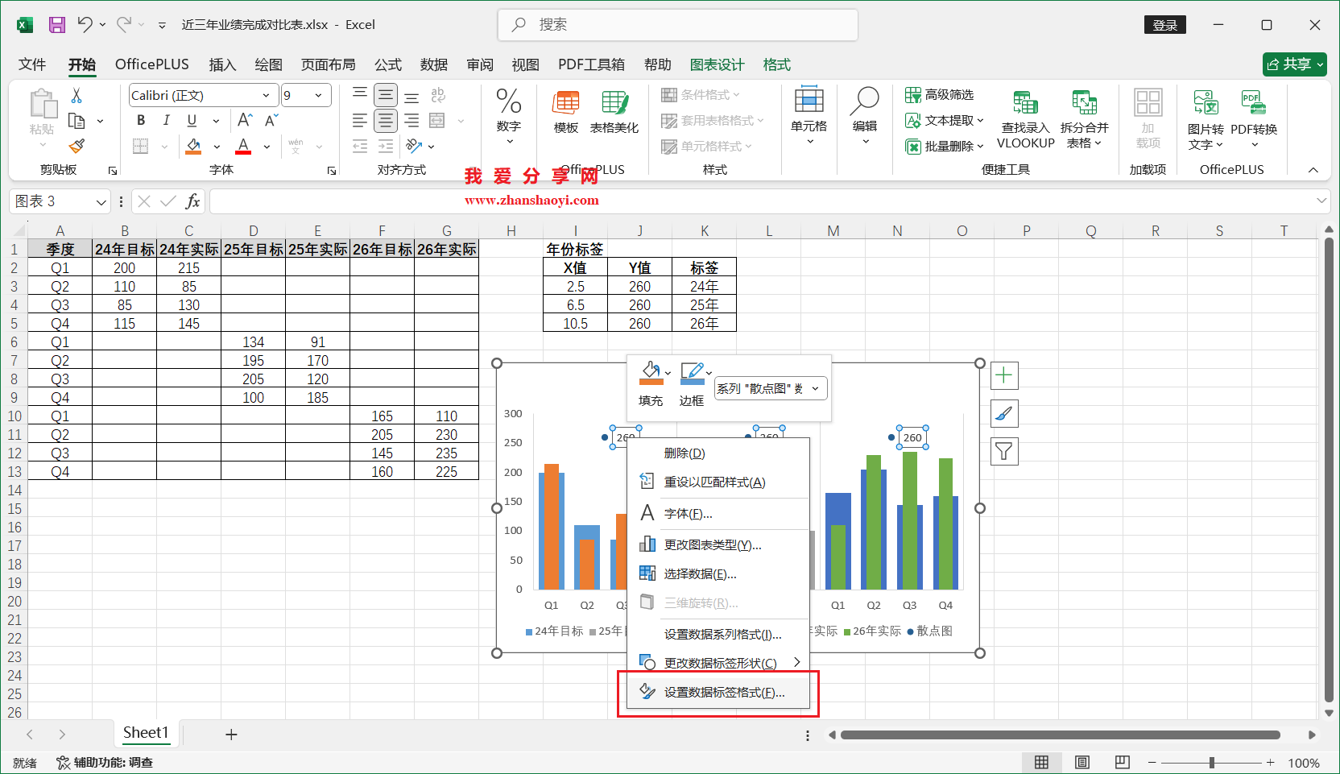Choose 选择数据 in context menu
The width and height of the screenshot is (1340, 774).
tap(718, 573)
